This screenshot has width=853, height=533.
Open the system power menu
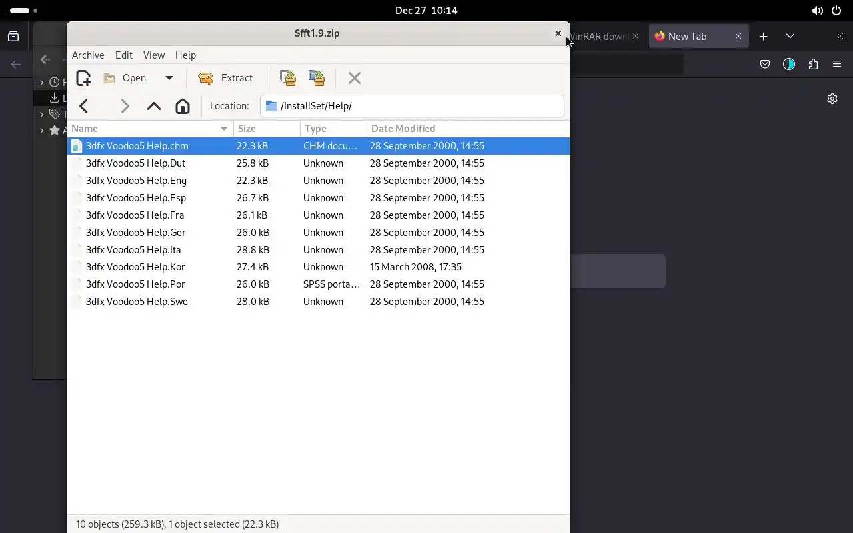[x=836, y=11]
